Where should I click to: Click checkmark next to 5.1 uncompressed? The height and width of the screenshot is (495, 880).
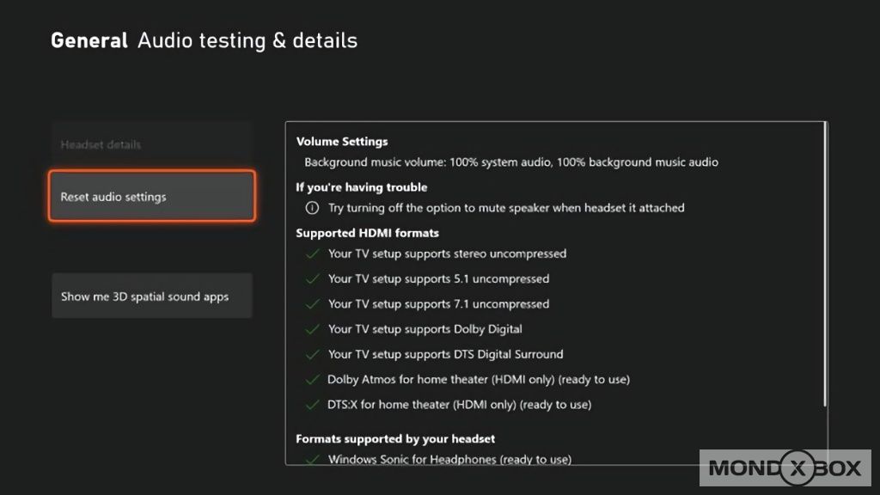click(x=311, y=278)
